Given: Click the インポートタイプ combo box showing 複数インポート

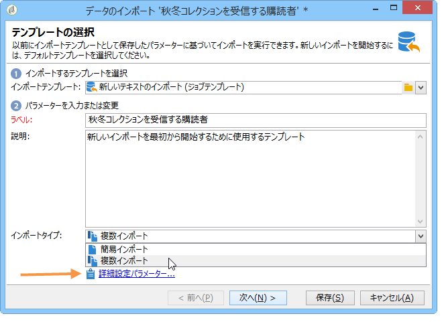Looking at the screenshot, I should (x=250, y=236).
